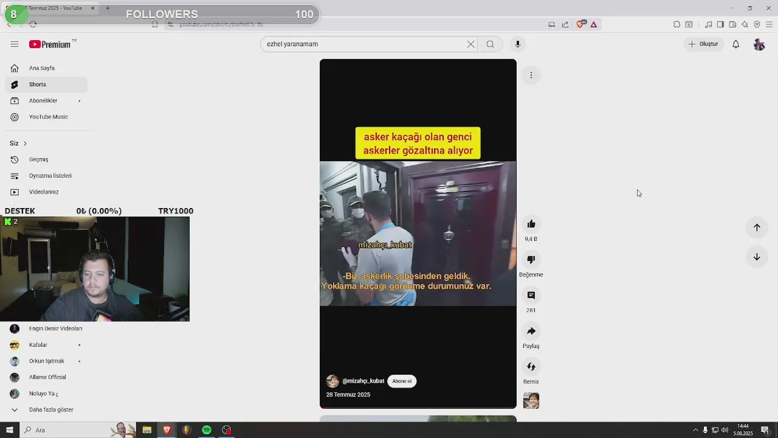Open the media control music note icon
The height and width of the screenshot is (438, 778).
(x=709, y=24)
